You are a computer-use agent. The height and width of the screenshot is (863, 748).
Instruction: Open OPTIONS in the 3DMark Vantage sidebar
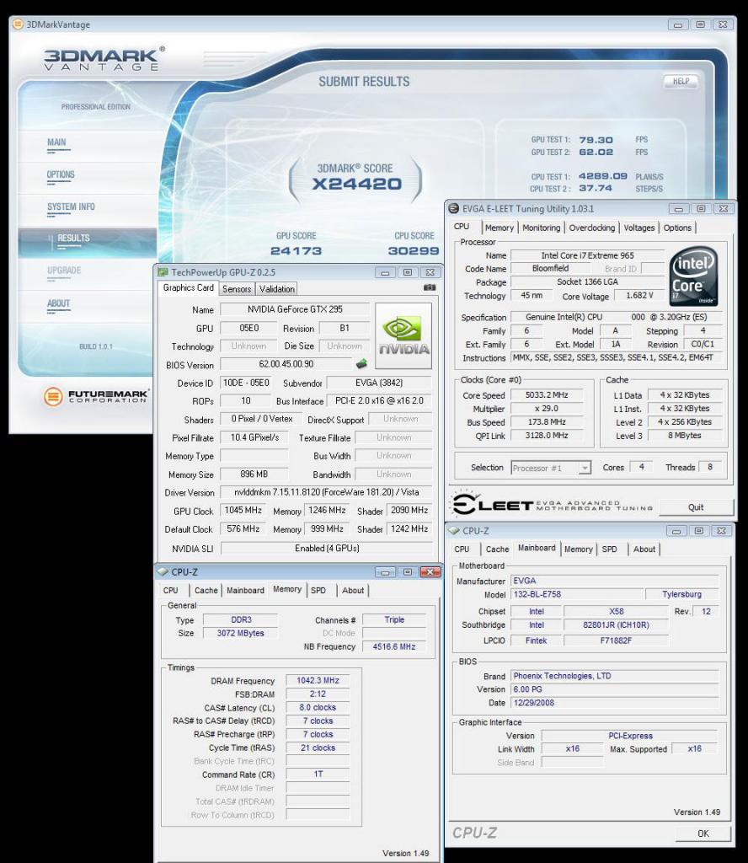click(61, 175)
